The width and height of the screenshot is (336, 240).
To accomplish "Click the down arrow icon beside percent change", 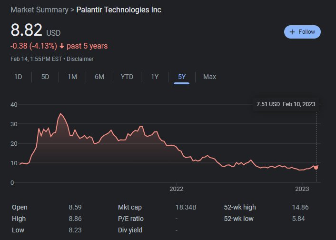I will pyautogui.click(x=62, y=46).
